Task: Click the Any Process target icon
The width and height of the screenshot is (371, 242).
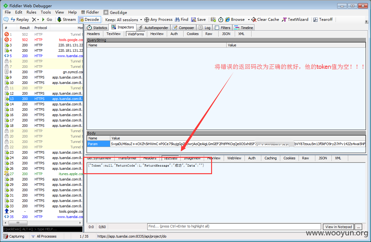Action: pos(147,20)
